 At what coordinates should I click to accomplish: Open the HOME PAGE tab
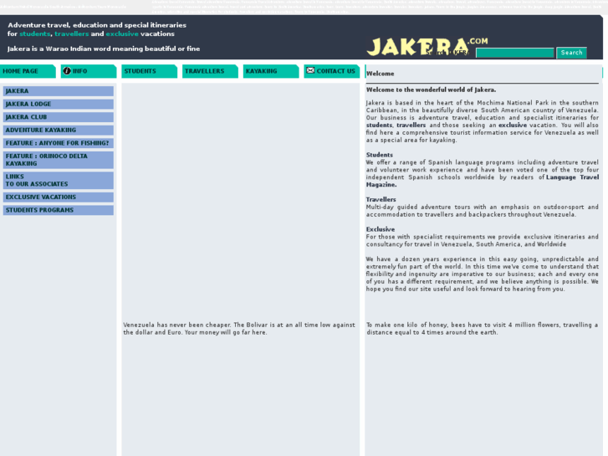[28, 71]
